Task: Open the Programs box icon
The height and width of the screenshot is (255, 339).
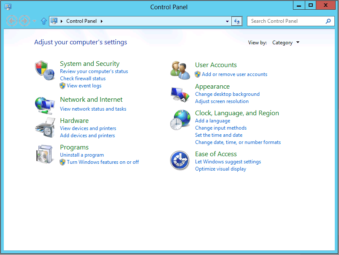Action: tap(45, 154)
